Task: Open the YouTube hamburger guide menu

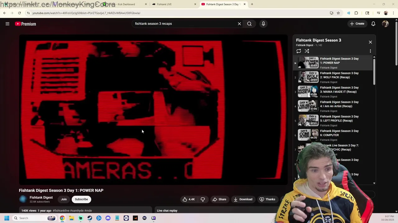Action: (x=7, y=24)
